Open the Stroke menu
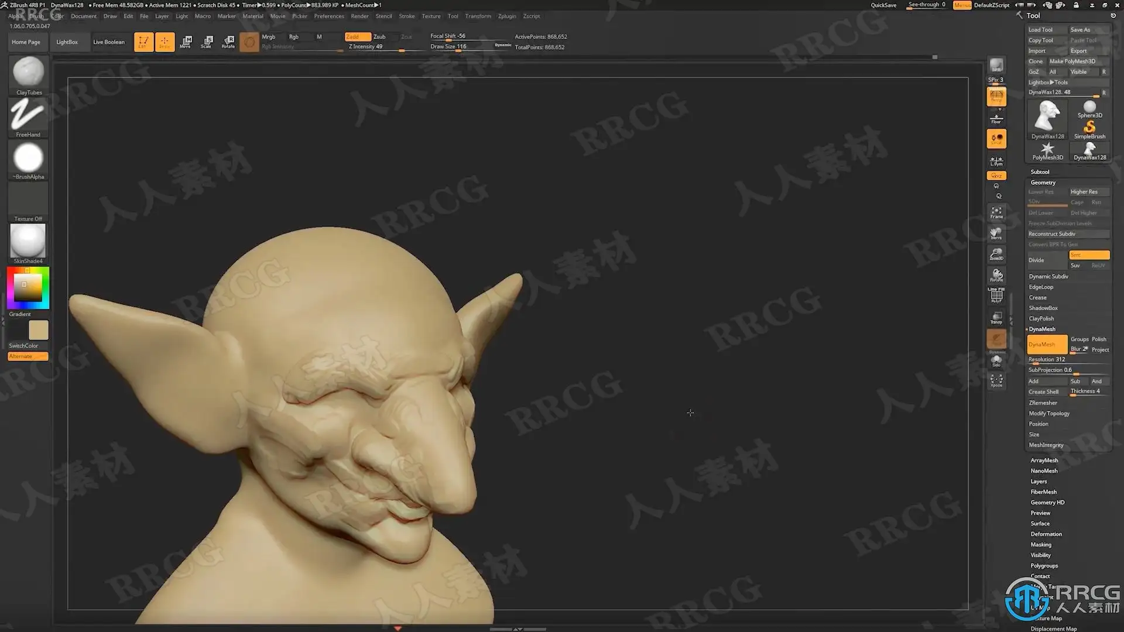 (406, 16)
